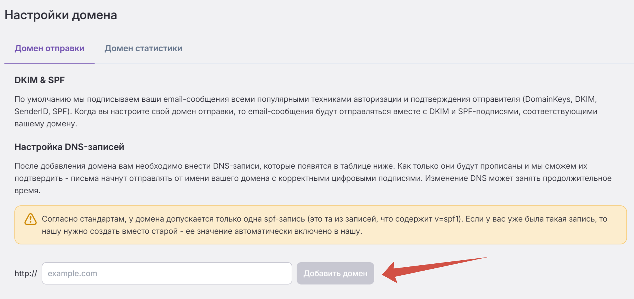
Task: Click the words вашему домену ending the first paragraph
Action: (46, 124)
